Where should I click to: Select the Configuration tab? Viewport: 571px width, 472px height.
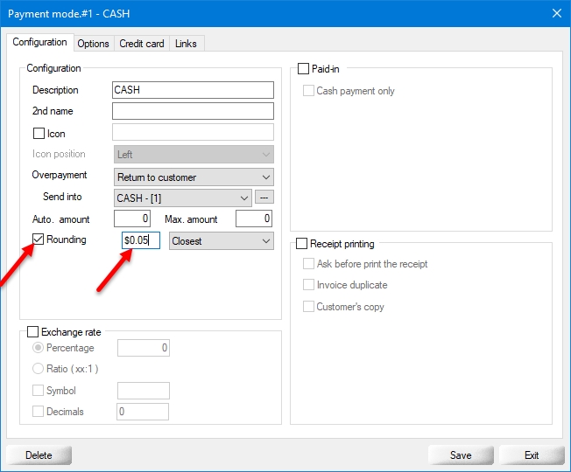point(39,42)
